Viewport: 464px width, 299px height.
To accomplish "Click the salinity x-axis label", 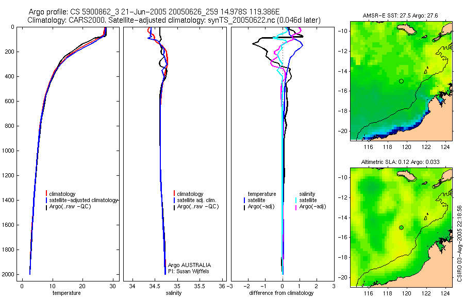I will [174, 293].
